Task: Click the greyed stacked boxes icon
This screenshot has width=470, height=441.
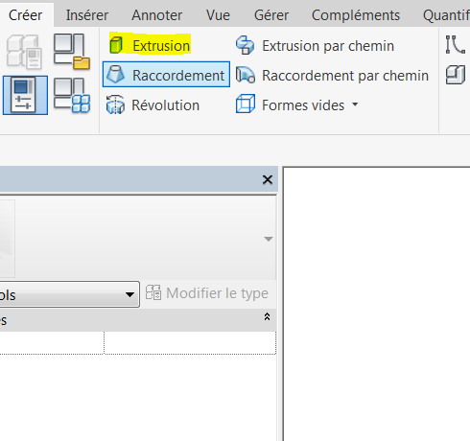Action: point(24,52)
